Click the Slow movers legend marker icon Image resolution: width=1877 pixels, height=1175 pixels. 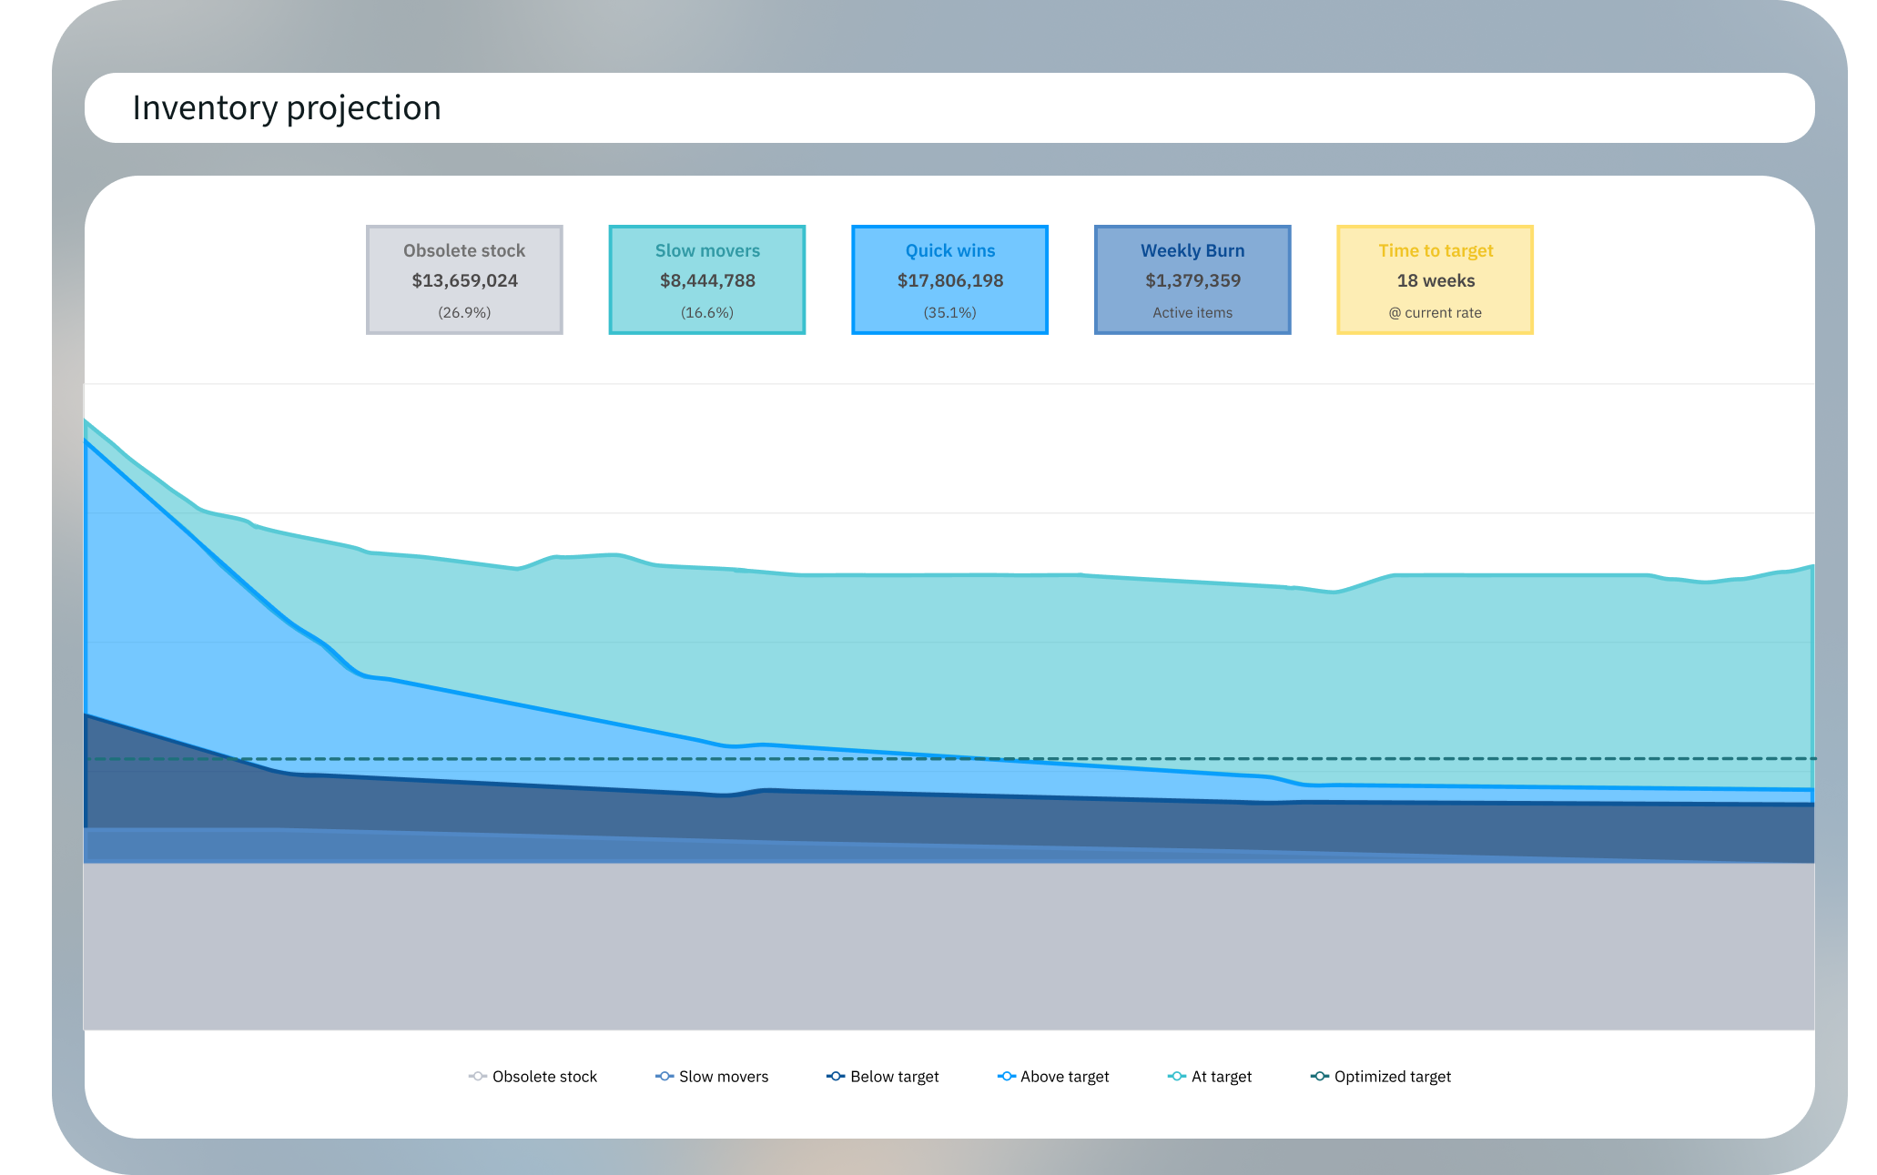[664, 1077]
